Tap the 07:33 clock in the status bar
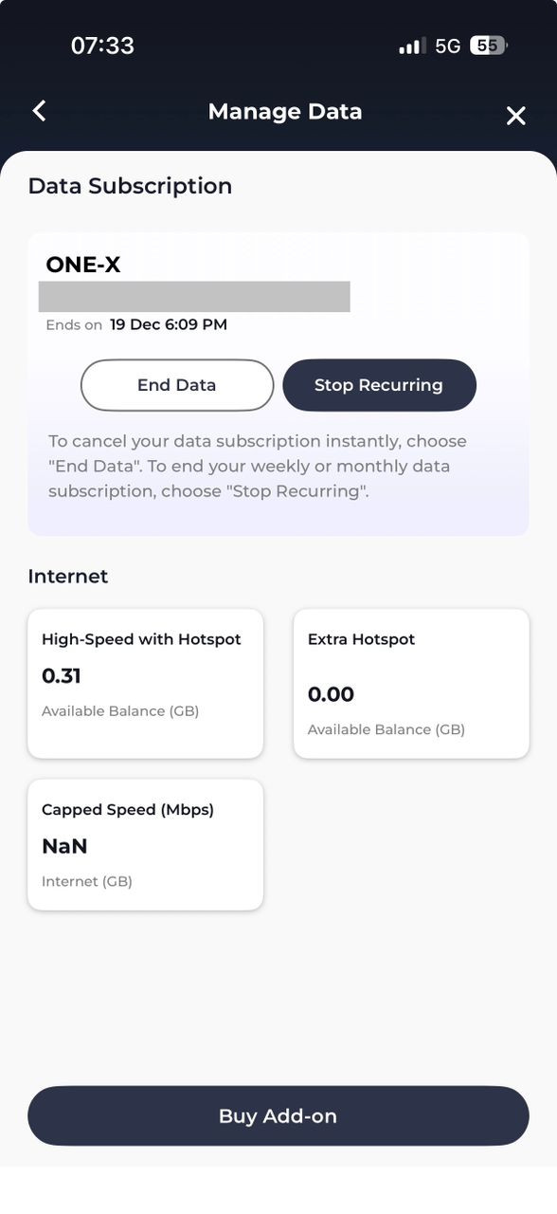Screen dimensions: 557x1214 [x=102, y=46]
